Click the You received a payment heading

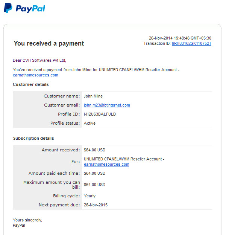coord(49,43)
